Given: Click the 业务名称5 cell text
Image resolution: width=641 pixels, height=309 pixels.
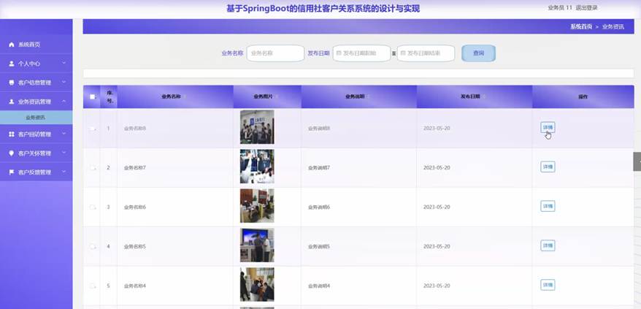Looking at the screenshot, I should [135, 246].
